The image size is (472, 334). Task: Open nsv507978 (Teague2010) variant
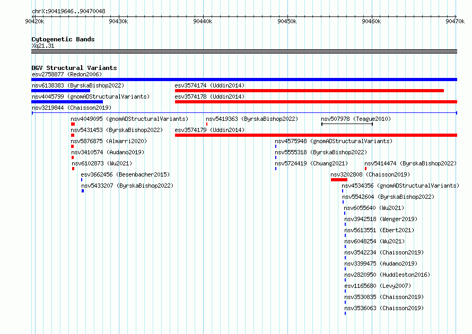[356, 119]
